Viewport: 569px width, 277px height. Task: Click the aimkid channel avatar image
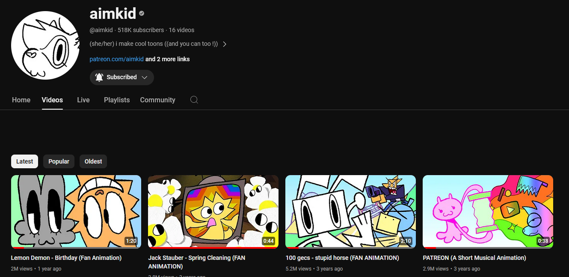45,45
